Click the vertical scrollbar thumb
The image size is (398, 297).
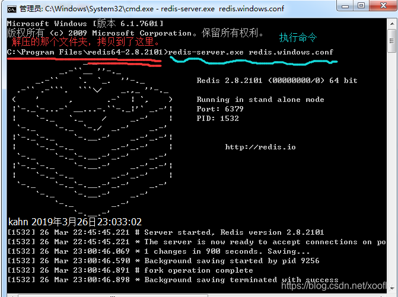click(392, 41)
